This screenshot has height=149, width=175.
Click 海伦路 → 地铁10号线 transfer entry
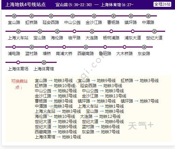point(55,117)
